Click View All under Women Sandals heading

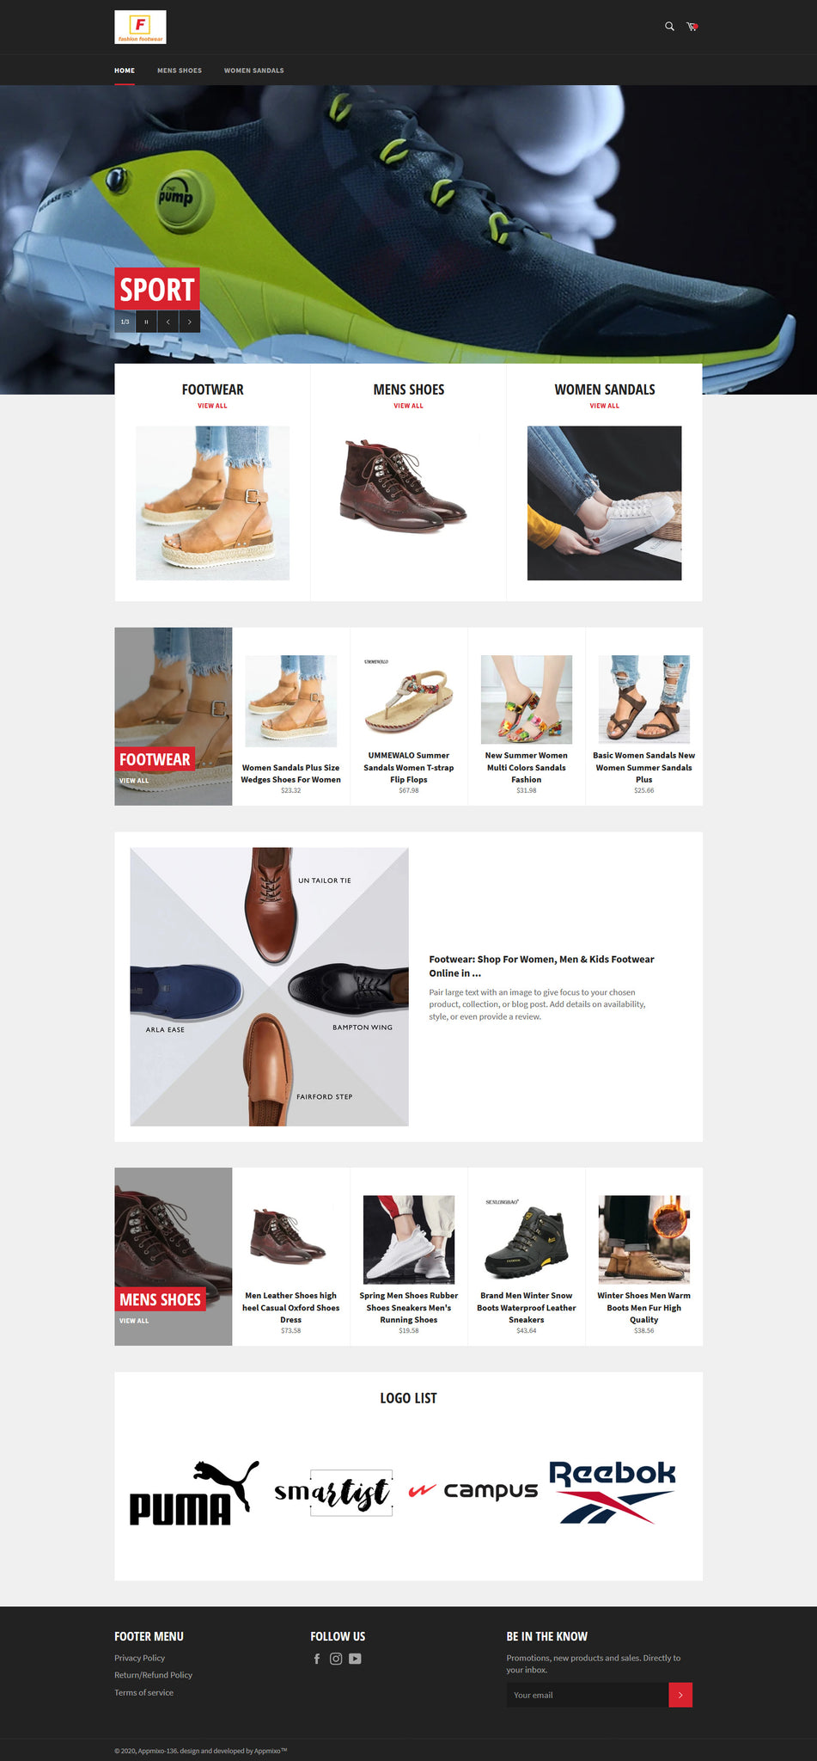point(604,406)
